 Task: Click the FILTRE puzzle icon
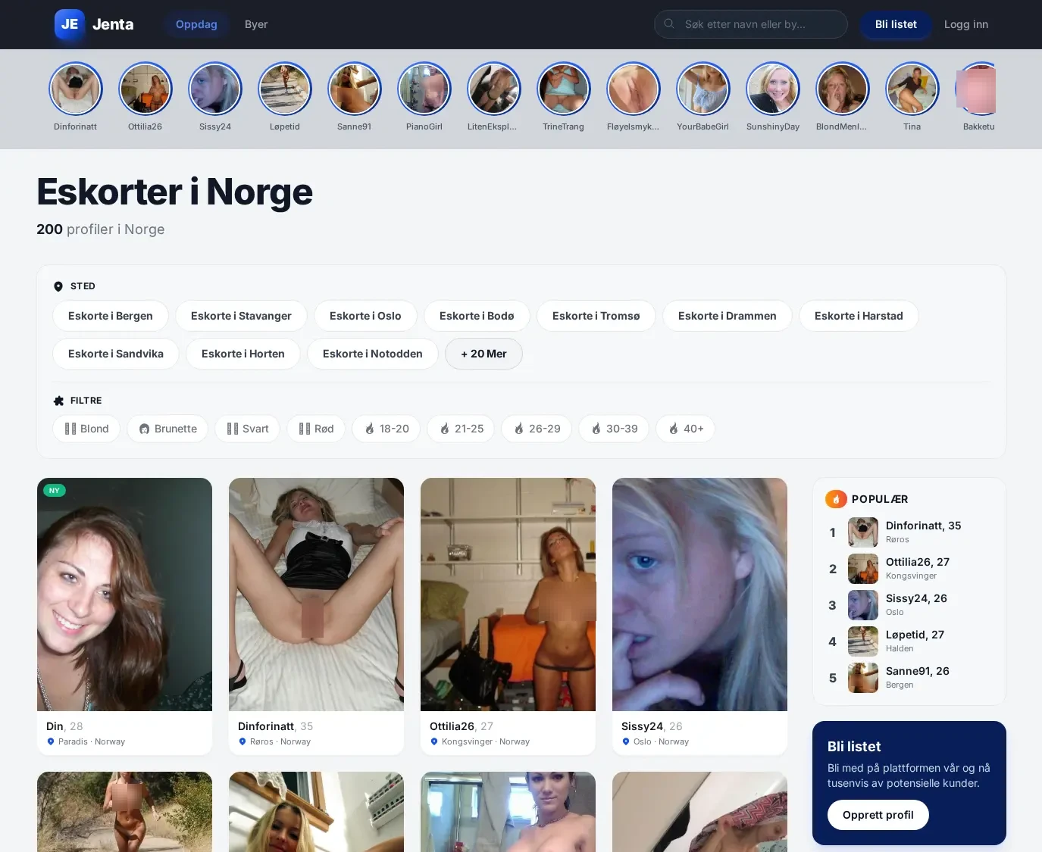pos(58,401)
